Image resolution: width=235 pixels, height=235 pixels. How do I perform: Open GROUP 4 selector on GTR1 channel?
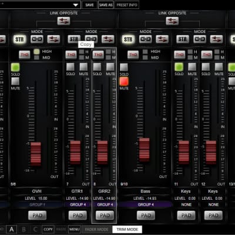(78, 204)
